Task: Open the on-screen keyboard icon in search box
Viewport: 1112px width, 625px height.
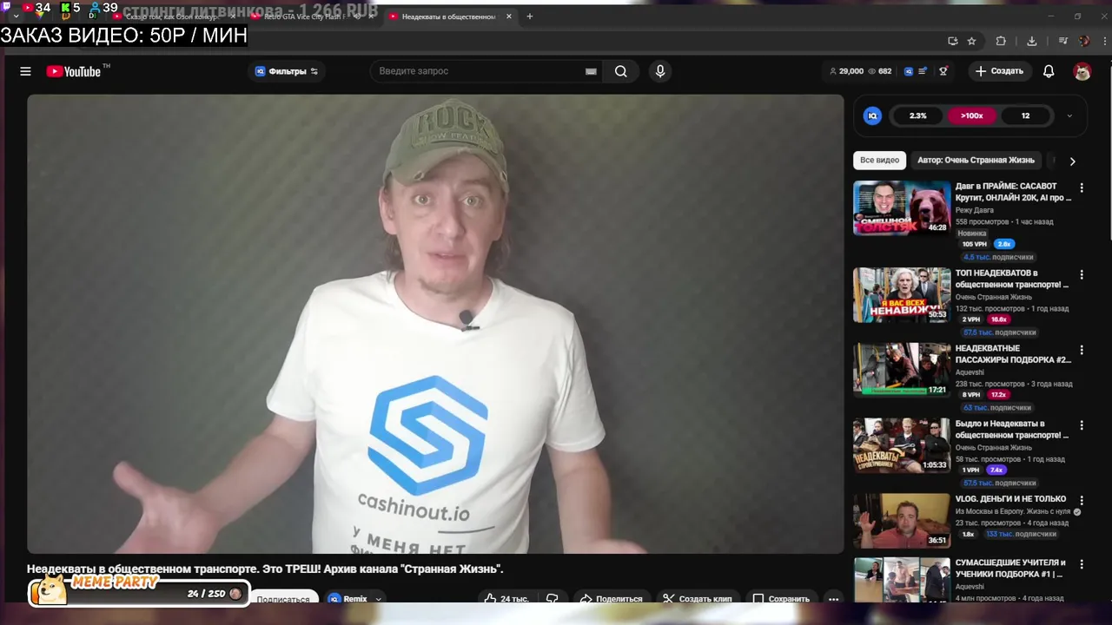Action: [x=591, y=71]
